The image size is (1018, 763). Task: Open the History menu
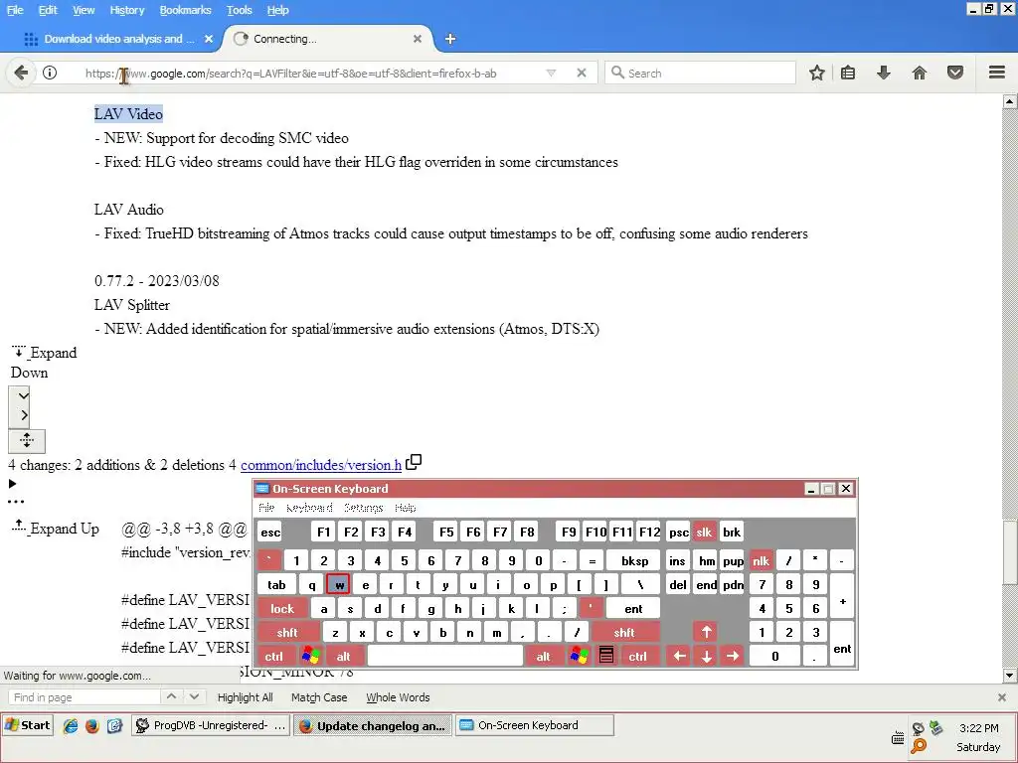[126, 10]
